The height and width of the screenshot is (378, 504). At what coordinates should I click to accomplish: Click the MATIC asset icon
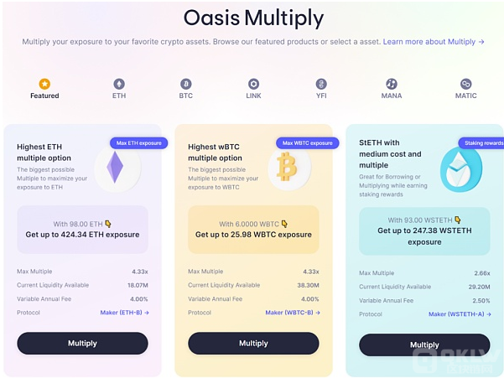pyautogui.click(x=466, y=84)
